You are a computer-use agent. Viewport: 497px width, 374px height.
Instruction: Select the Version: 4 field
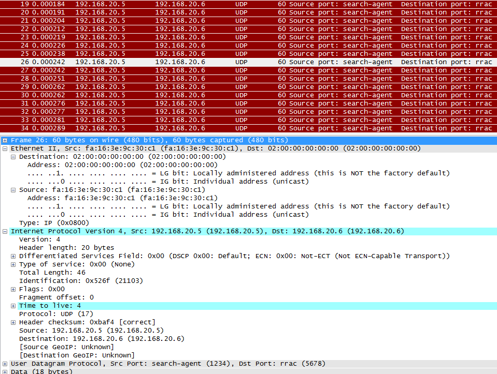tap(39, 240)
